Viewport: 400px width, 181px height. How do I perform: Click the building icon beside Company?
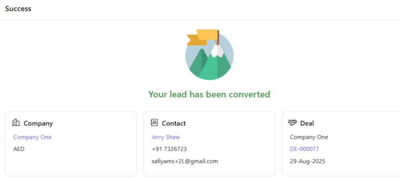pyautogui.click(x=16, y=123)
